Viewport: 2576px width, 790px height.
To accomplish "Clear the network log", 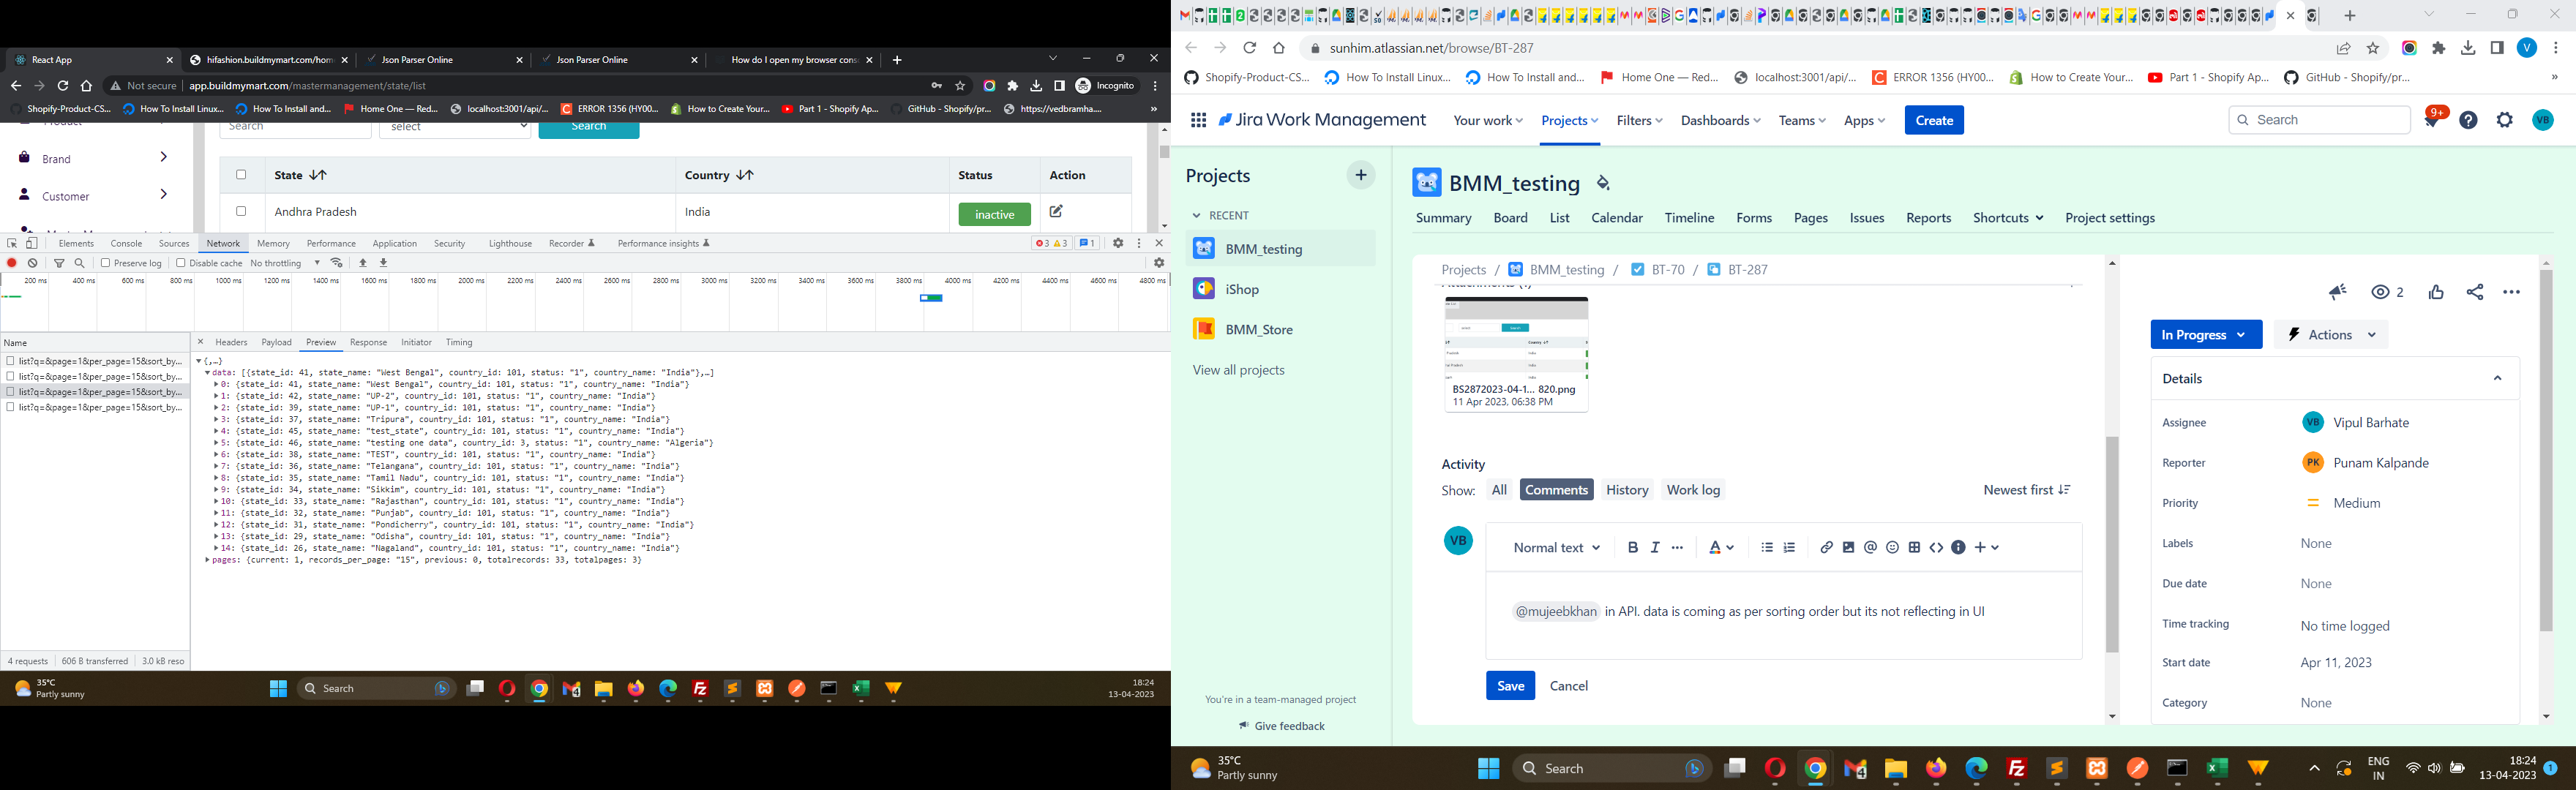I will point(33,263).
